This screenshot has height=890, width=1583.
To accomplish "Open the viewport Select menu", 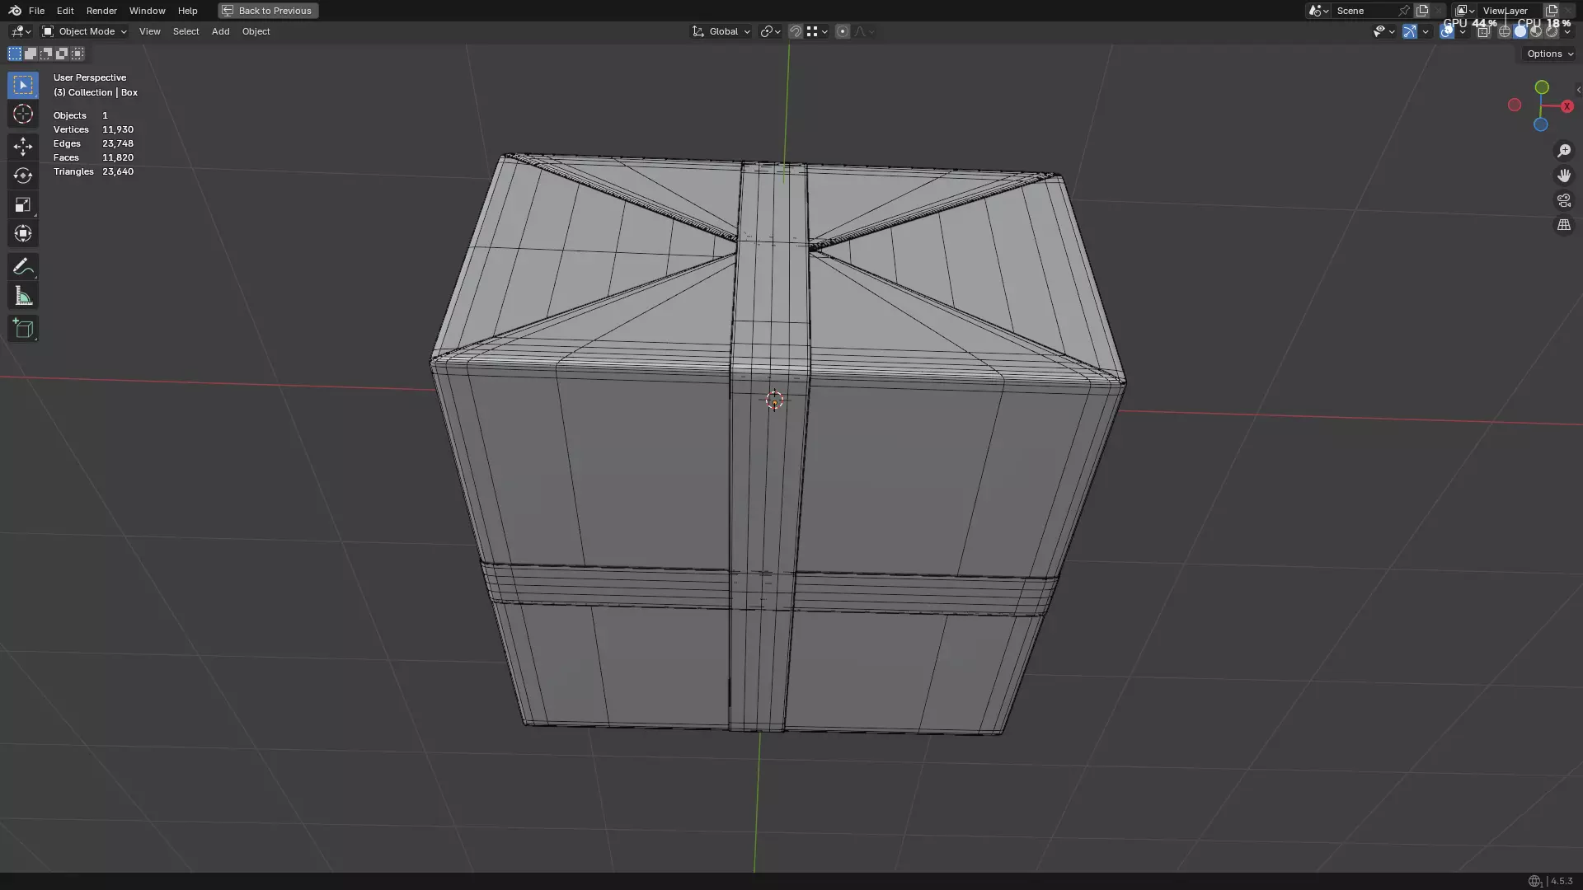I will click(x=186, y=31).
